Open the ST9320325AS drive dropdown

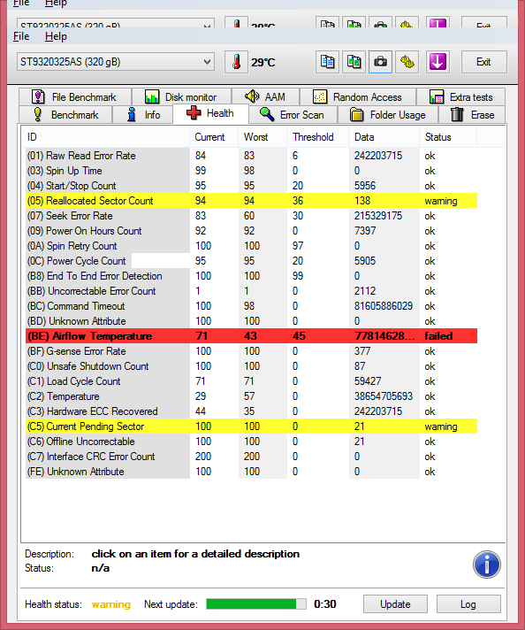tap(116, 62)
